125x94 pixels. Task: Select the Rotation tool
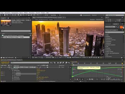tap(10, 15)
